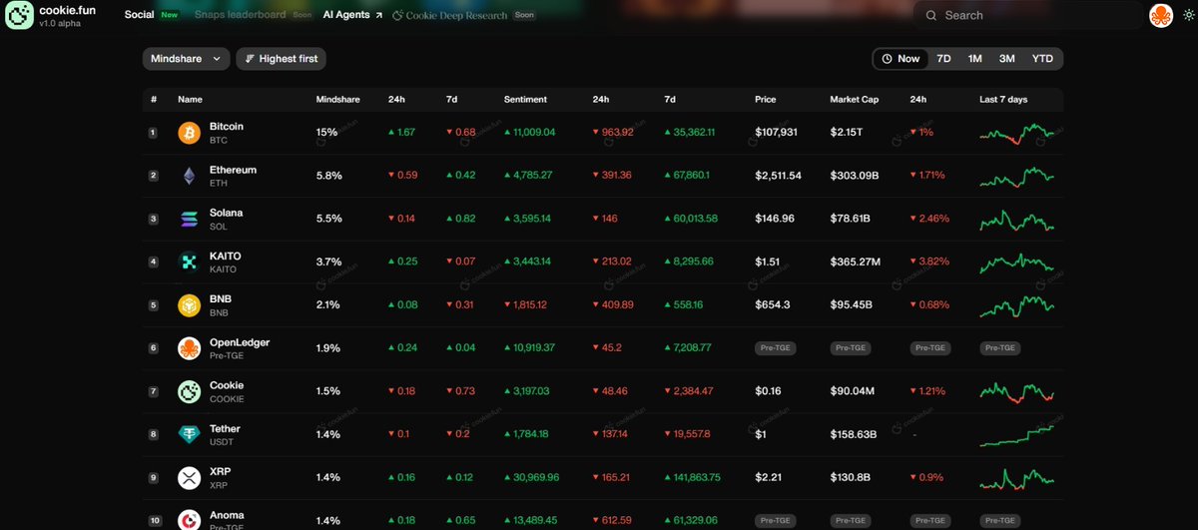The image size is (1198, 530).
Task: Open Ethereum's last 7 days sparkline
Action: point(1016,176)
